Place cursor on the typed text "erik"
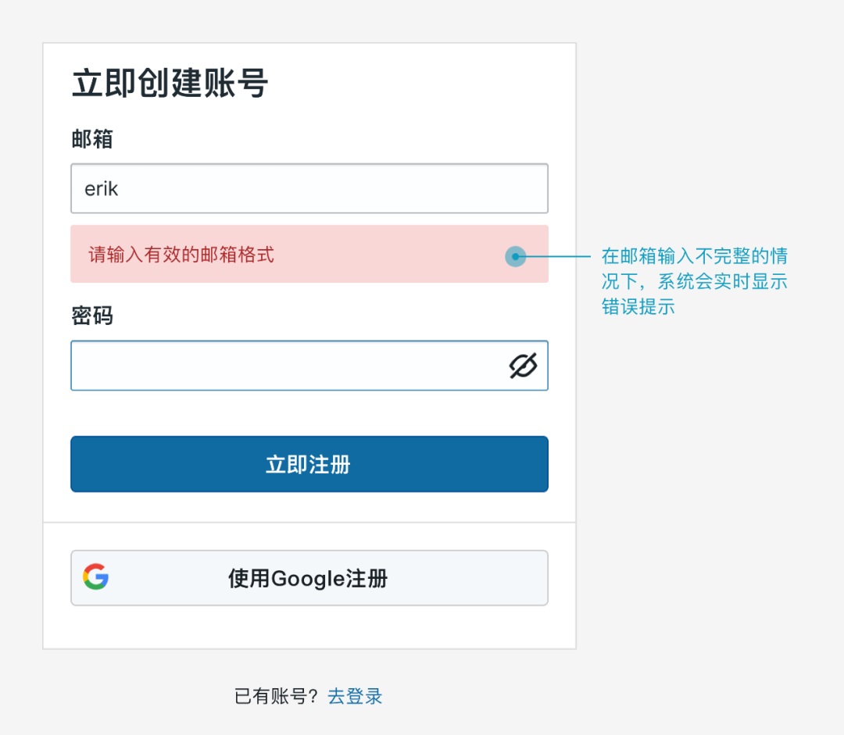Screen dimensions: 844x735 point(102,189)
